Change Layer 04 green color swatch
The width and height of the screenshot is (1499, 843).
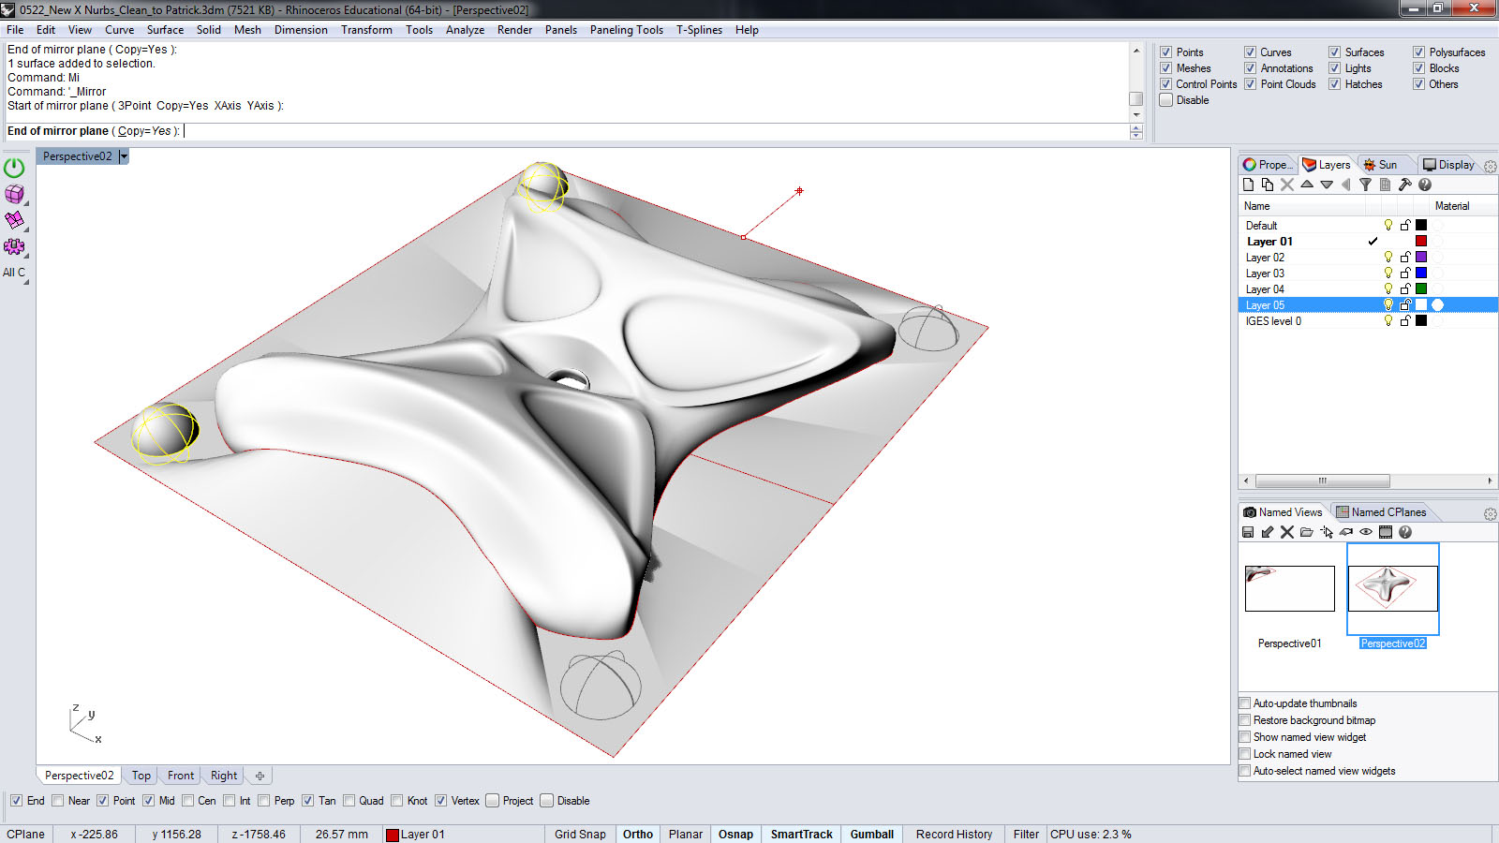point(1421,288)
